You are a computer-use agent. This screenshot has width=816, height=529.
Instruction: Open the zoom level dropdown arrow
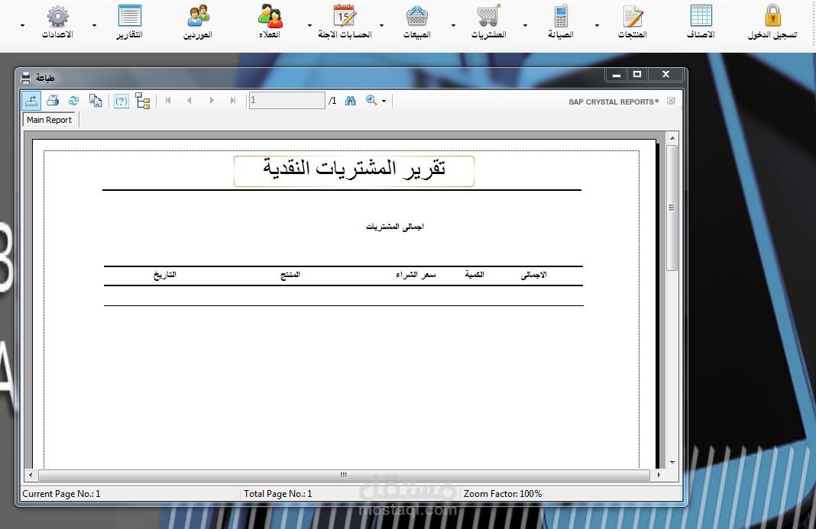[384, 101]
